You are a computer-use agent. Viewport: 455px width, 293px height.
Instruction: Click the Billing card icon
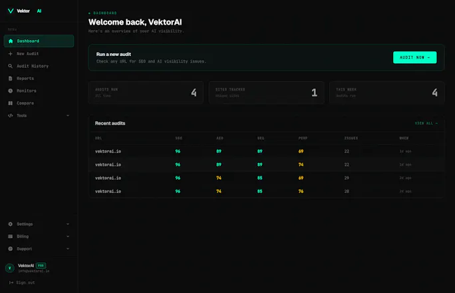pos(11,236)
